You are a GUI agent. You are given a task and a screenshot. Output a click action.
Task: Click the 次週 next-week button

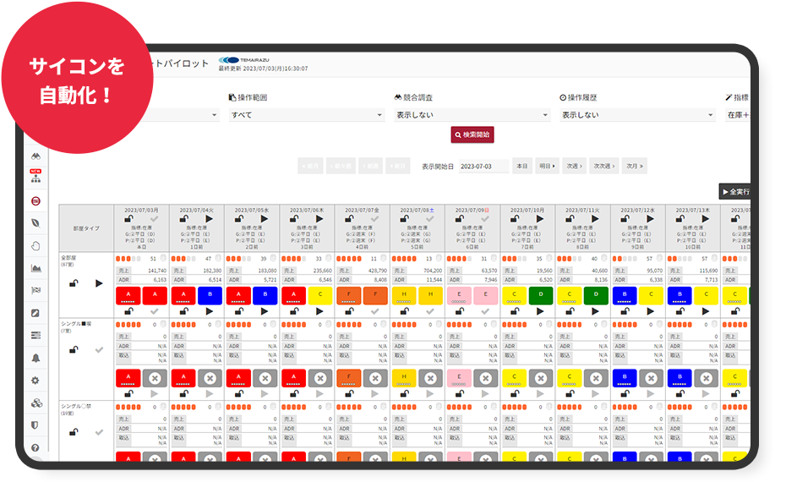(575, 166)
